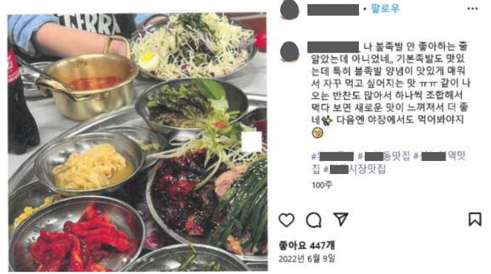Open the redacted username in the header
The image size is (491, 274).
click(x=333, y=9)
